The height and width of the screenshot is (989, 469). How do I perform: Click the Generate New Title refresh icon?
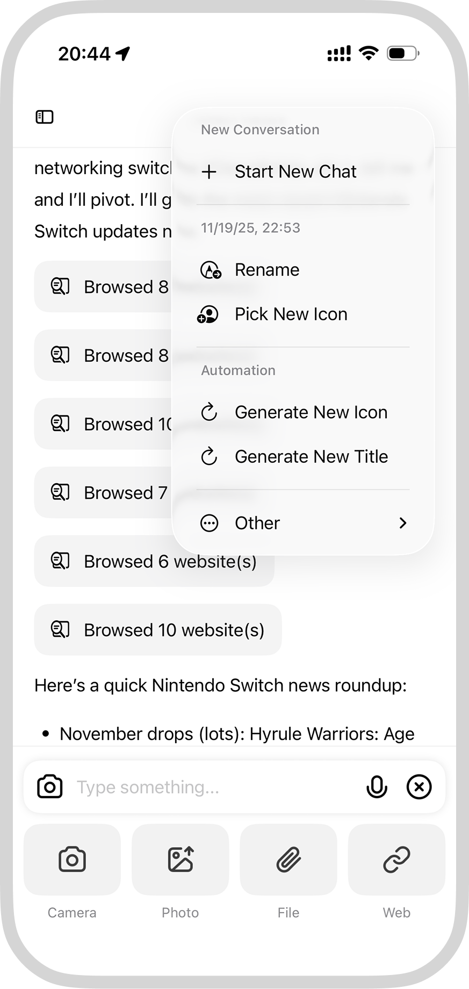pos(208,456)
